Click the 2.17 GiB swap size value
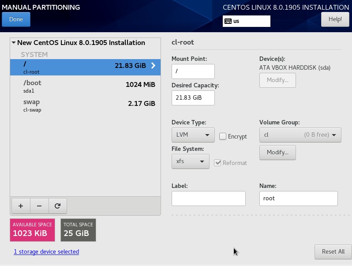Viewport: 352px width, 266px height. (142, 104)
